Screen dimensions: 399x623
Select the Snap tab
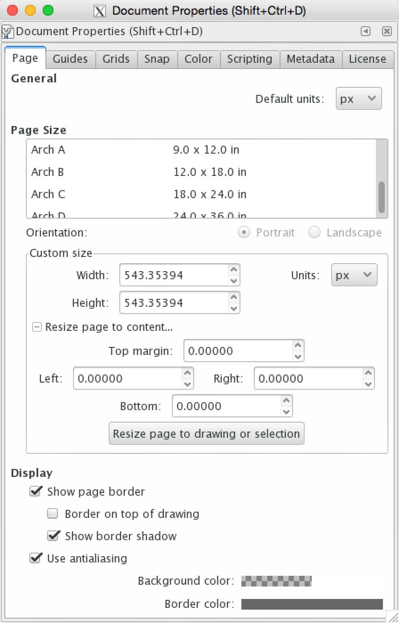point(157,59)
